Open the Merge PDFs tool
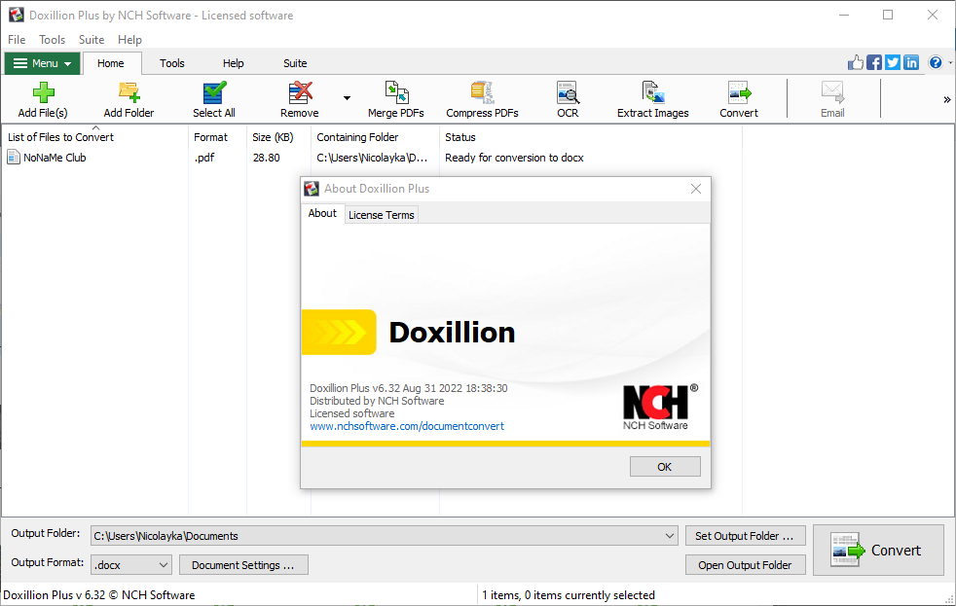The height and width of the screenshot is (606, 956). pos(396,100)
